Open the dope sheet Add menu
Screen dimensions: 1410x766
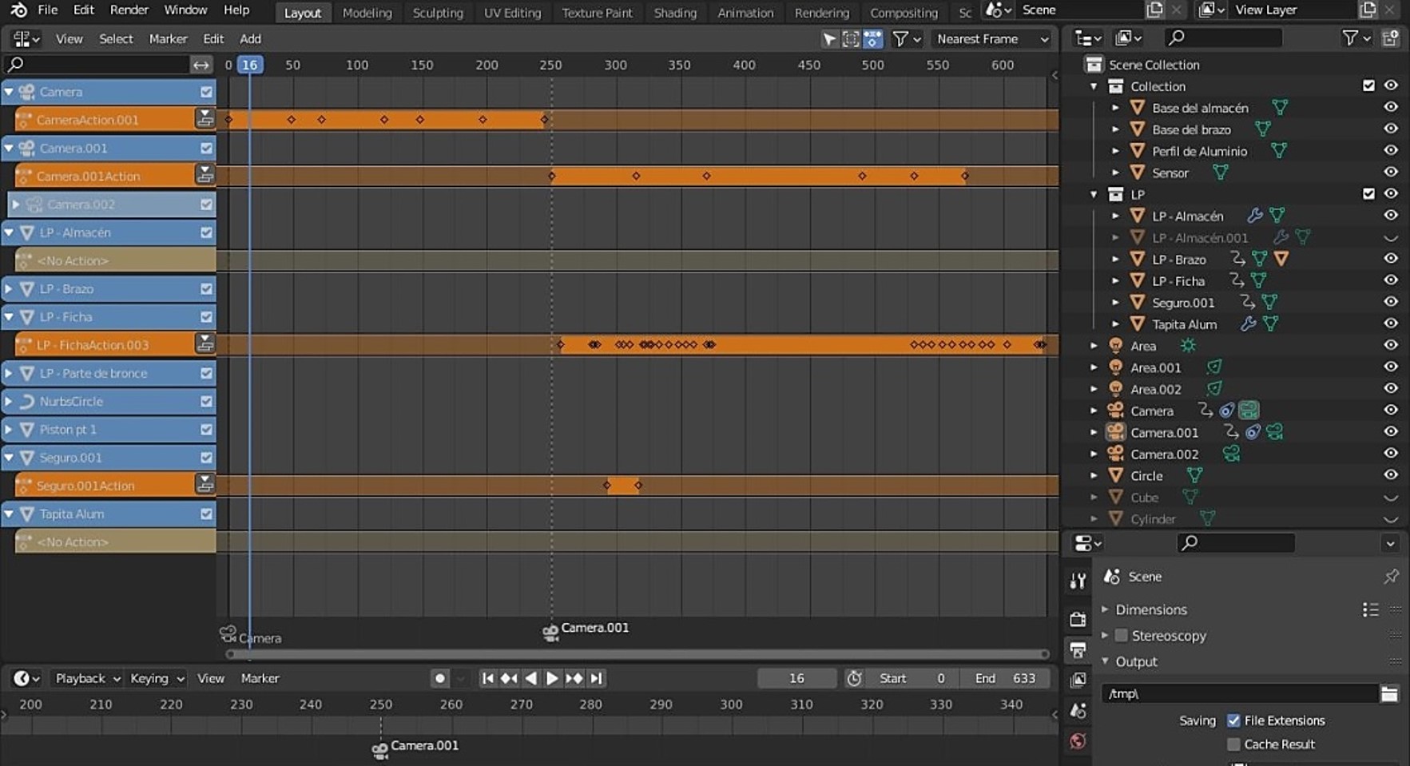(250, 38)
